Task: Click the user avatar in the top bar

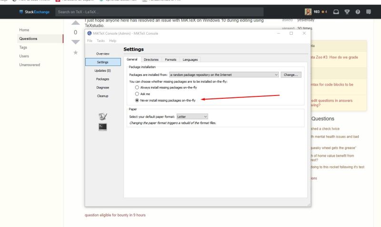Action: [x=308, y=11]
